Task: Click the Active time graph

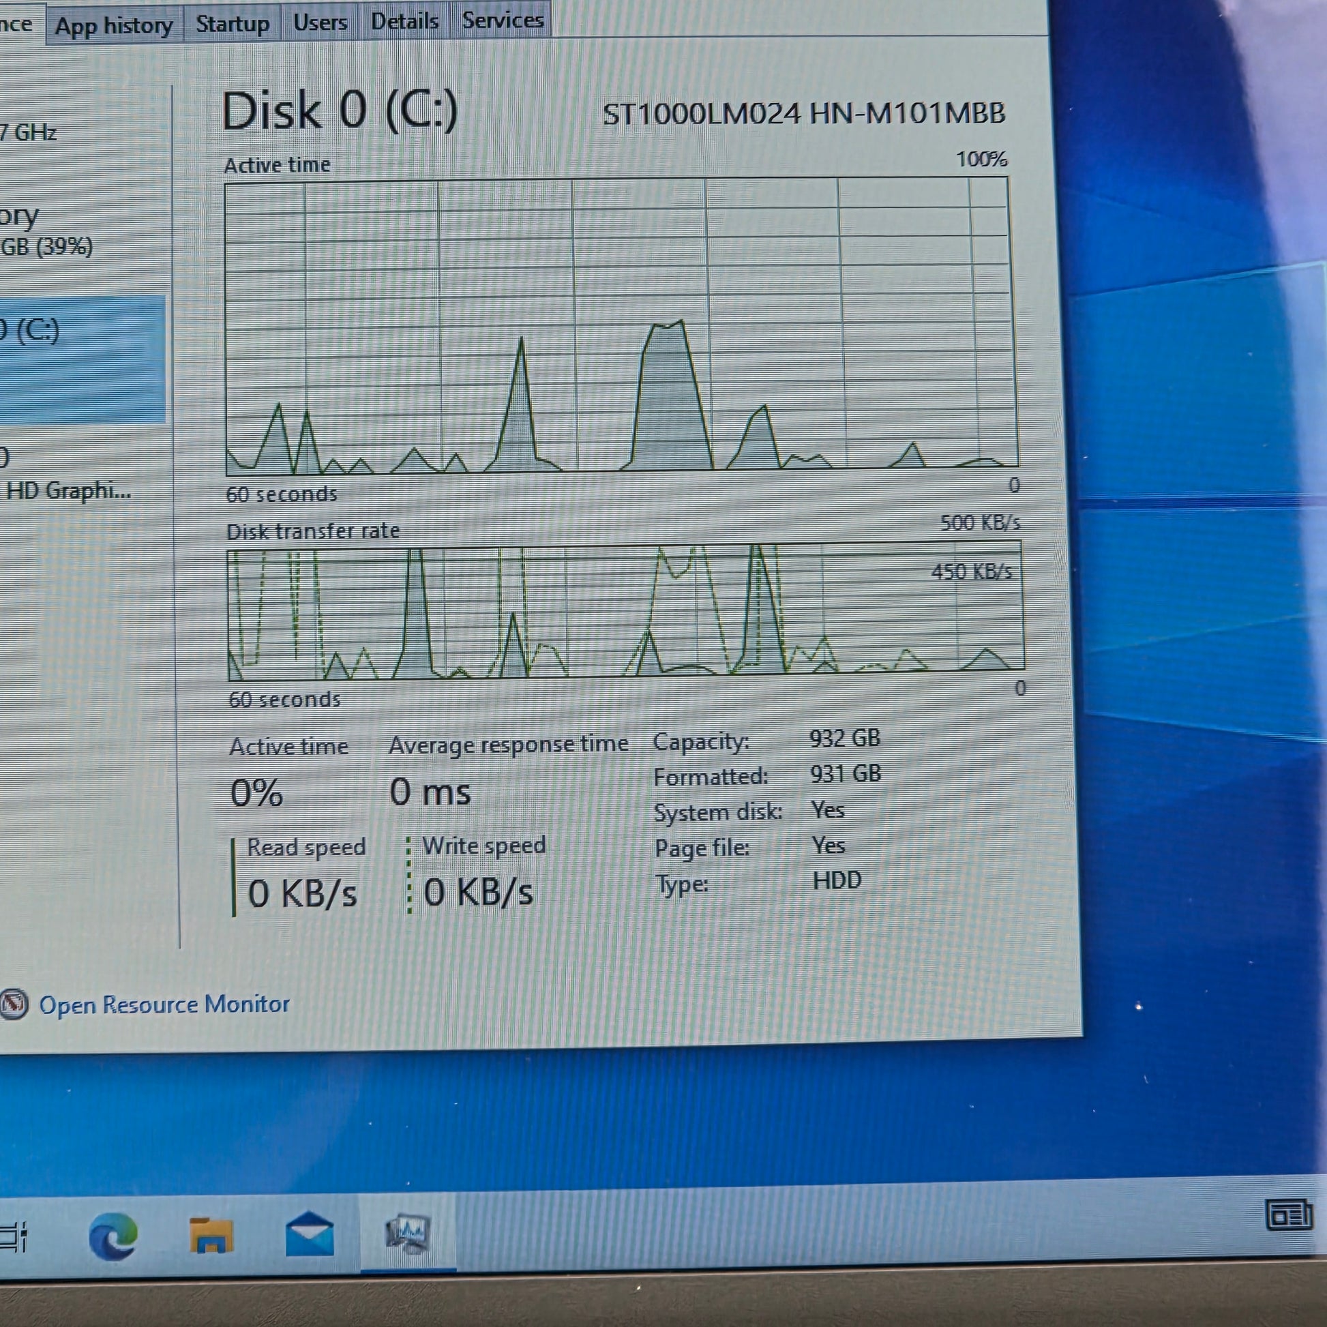Action: click(621, 325)
